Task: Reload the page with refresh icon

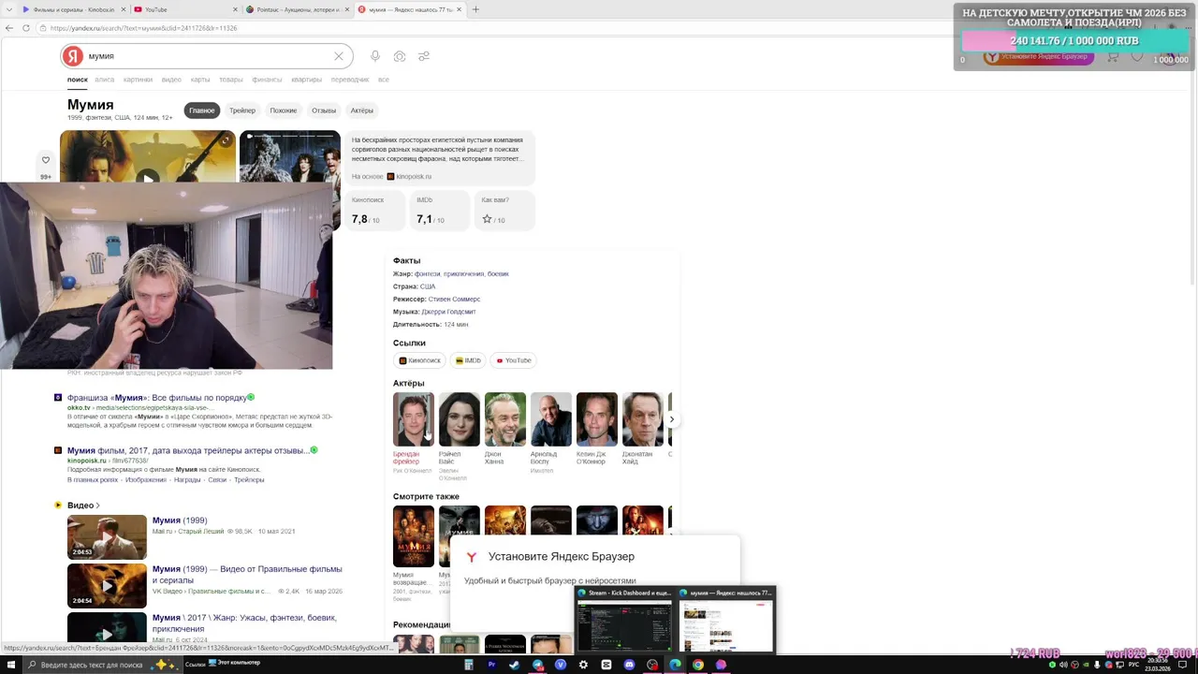Action: coord(26,28)
